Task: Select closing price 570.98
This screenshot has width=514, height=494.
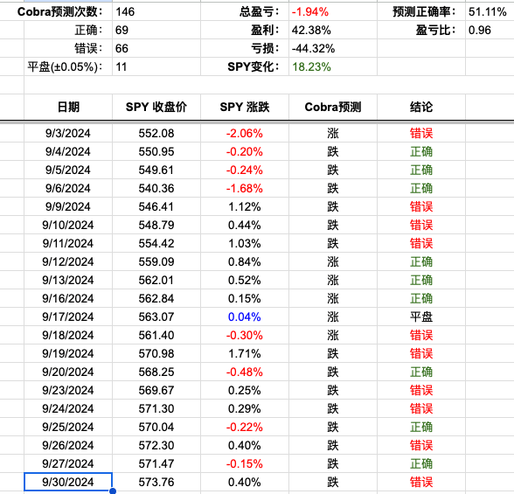Action: coord(156,353)
